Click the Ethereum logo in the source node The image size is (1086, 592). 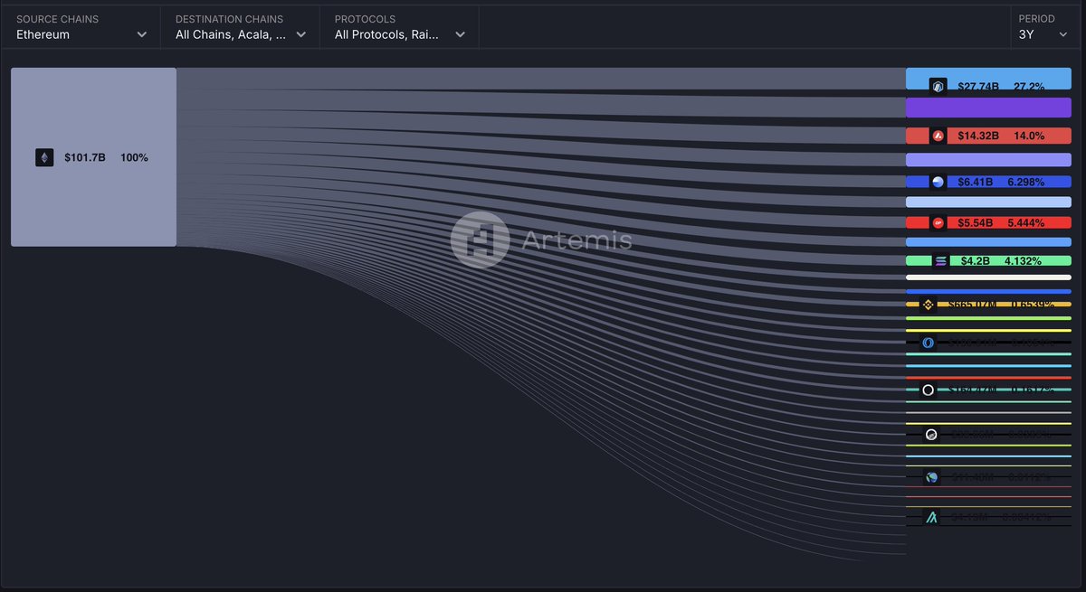coord(44,157)
